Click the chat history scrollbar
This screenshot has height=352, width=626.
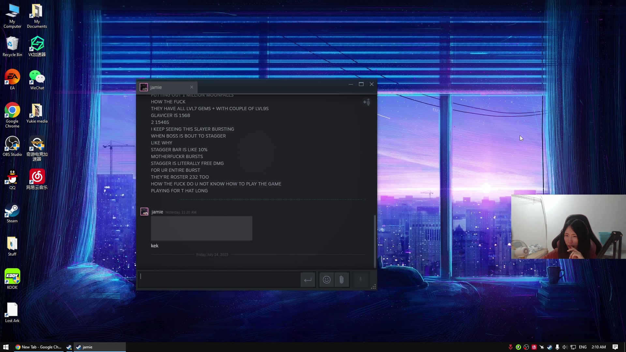(375, 241)
